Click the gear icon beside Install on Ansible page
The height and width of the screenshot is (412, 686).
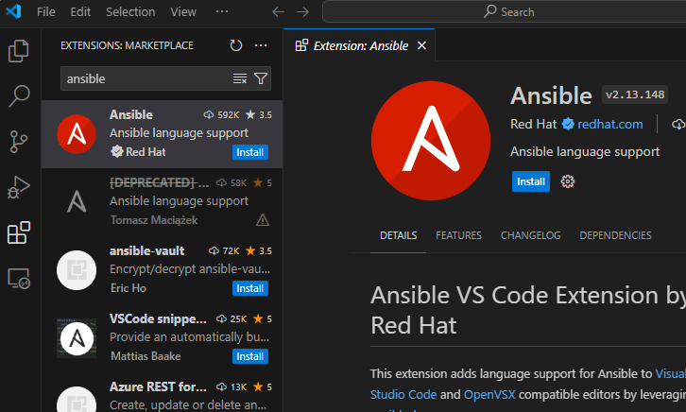pos(568,181)
